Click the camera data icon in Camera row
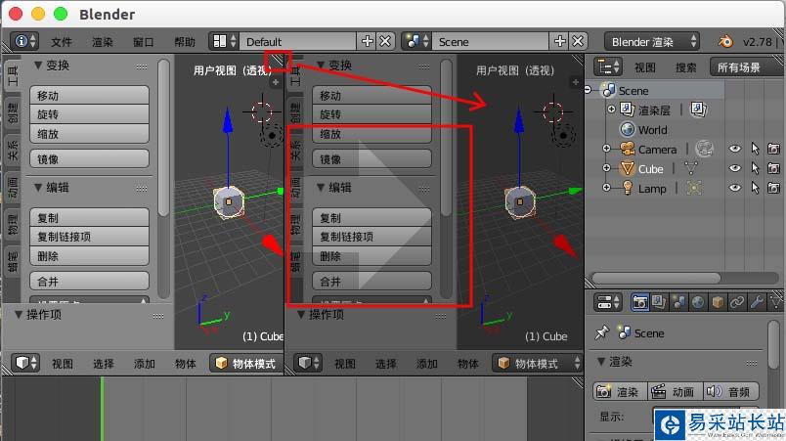 pos(704,149)
